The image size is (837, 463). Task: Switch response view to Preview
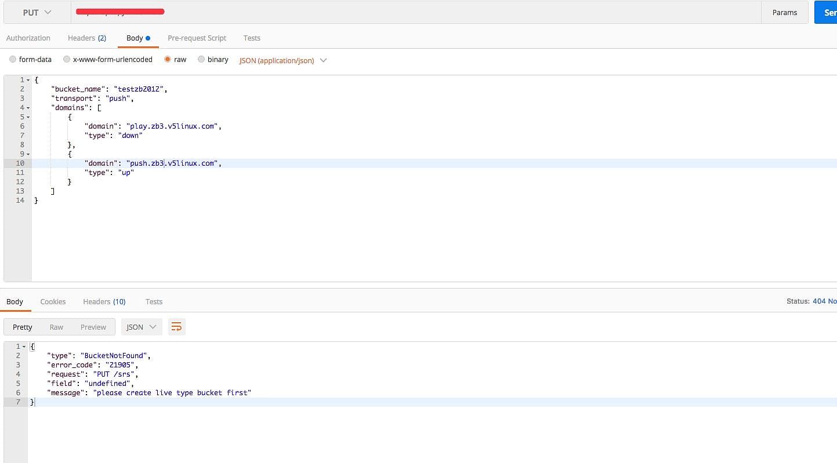point(93,327)
